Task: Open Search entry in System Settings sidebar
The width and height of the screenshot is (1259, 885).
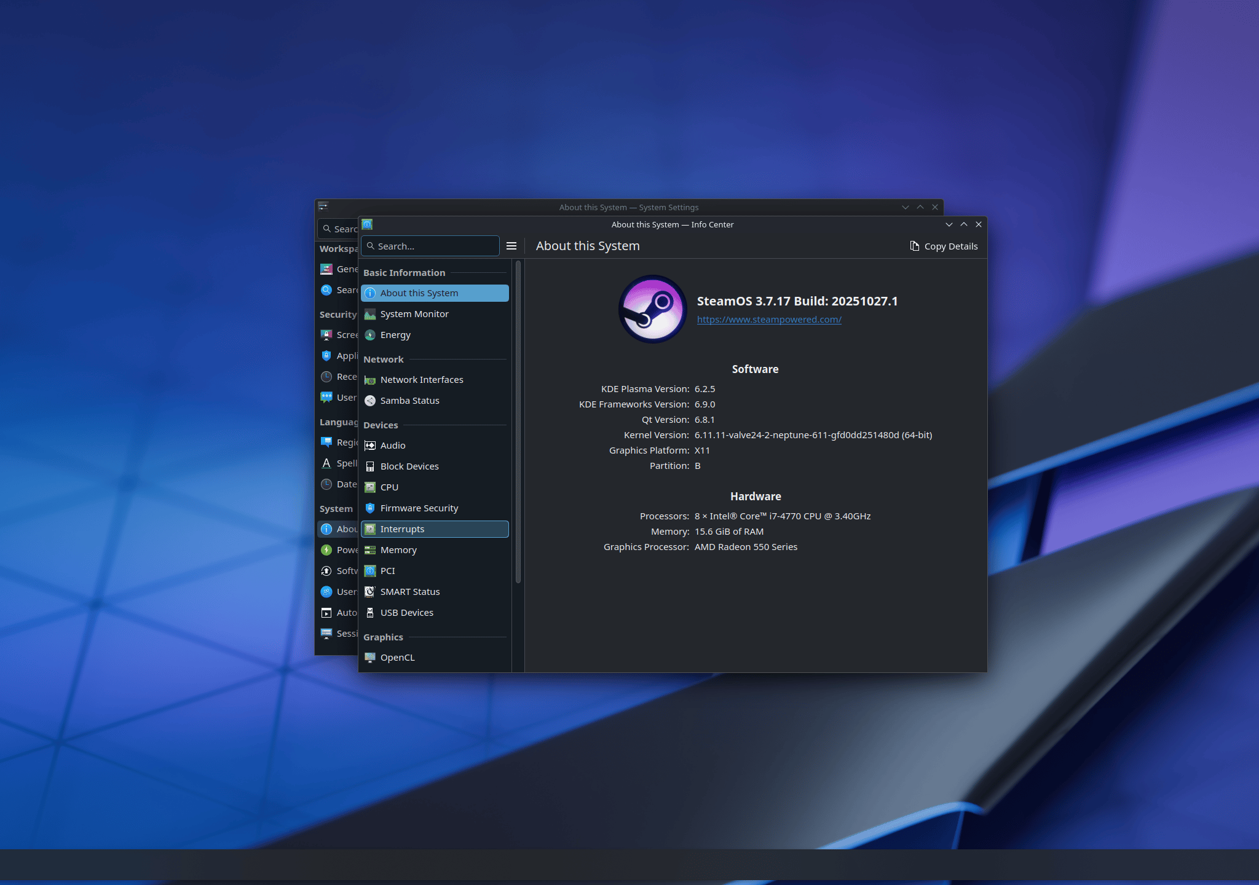Action: [x=338, y=290]
